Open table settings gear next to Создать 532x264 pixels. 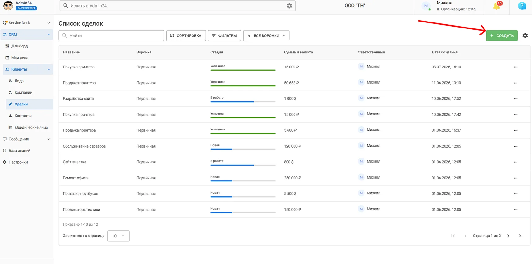point(525,35)
